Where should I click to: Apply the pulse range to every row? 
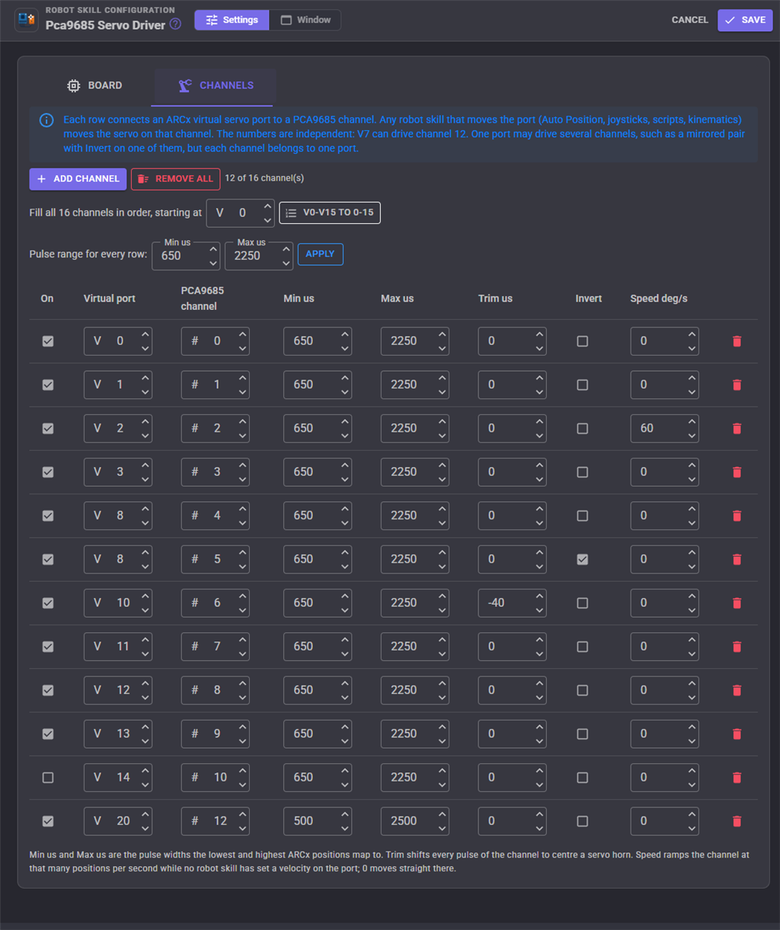[320, 254]
